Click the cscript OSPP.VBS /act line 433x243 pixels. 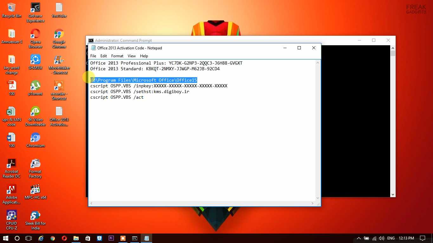[117, 97]
